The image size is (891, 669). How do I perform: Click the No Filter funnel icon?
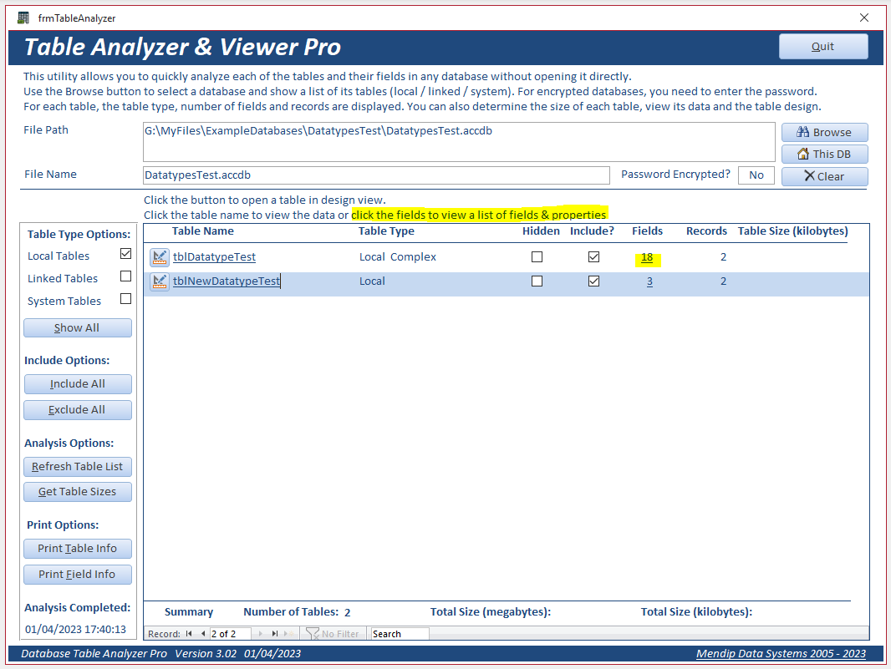312,634
